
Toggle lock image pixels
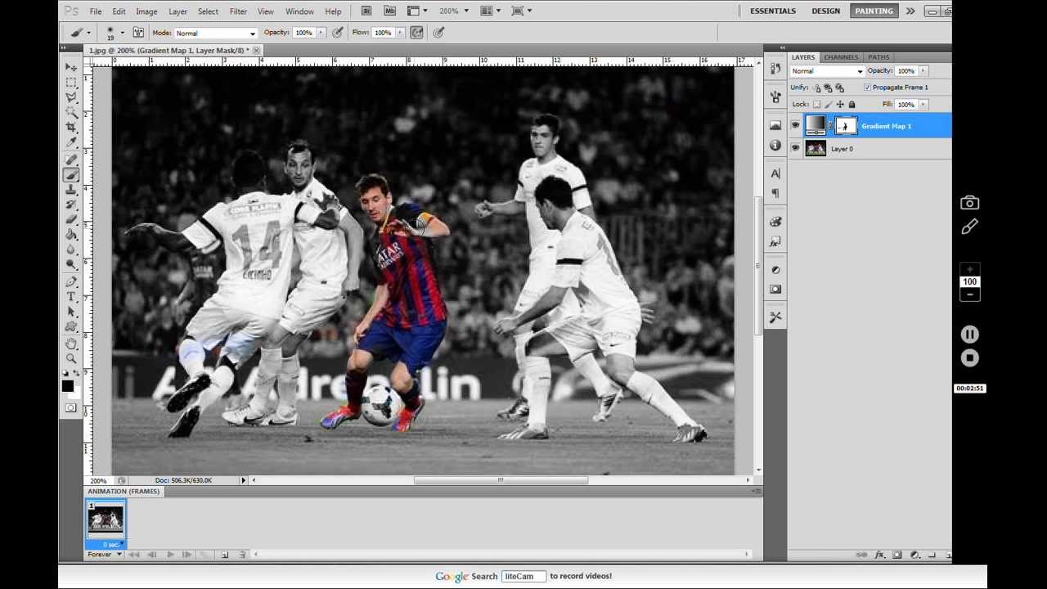(x=829, y=105)
